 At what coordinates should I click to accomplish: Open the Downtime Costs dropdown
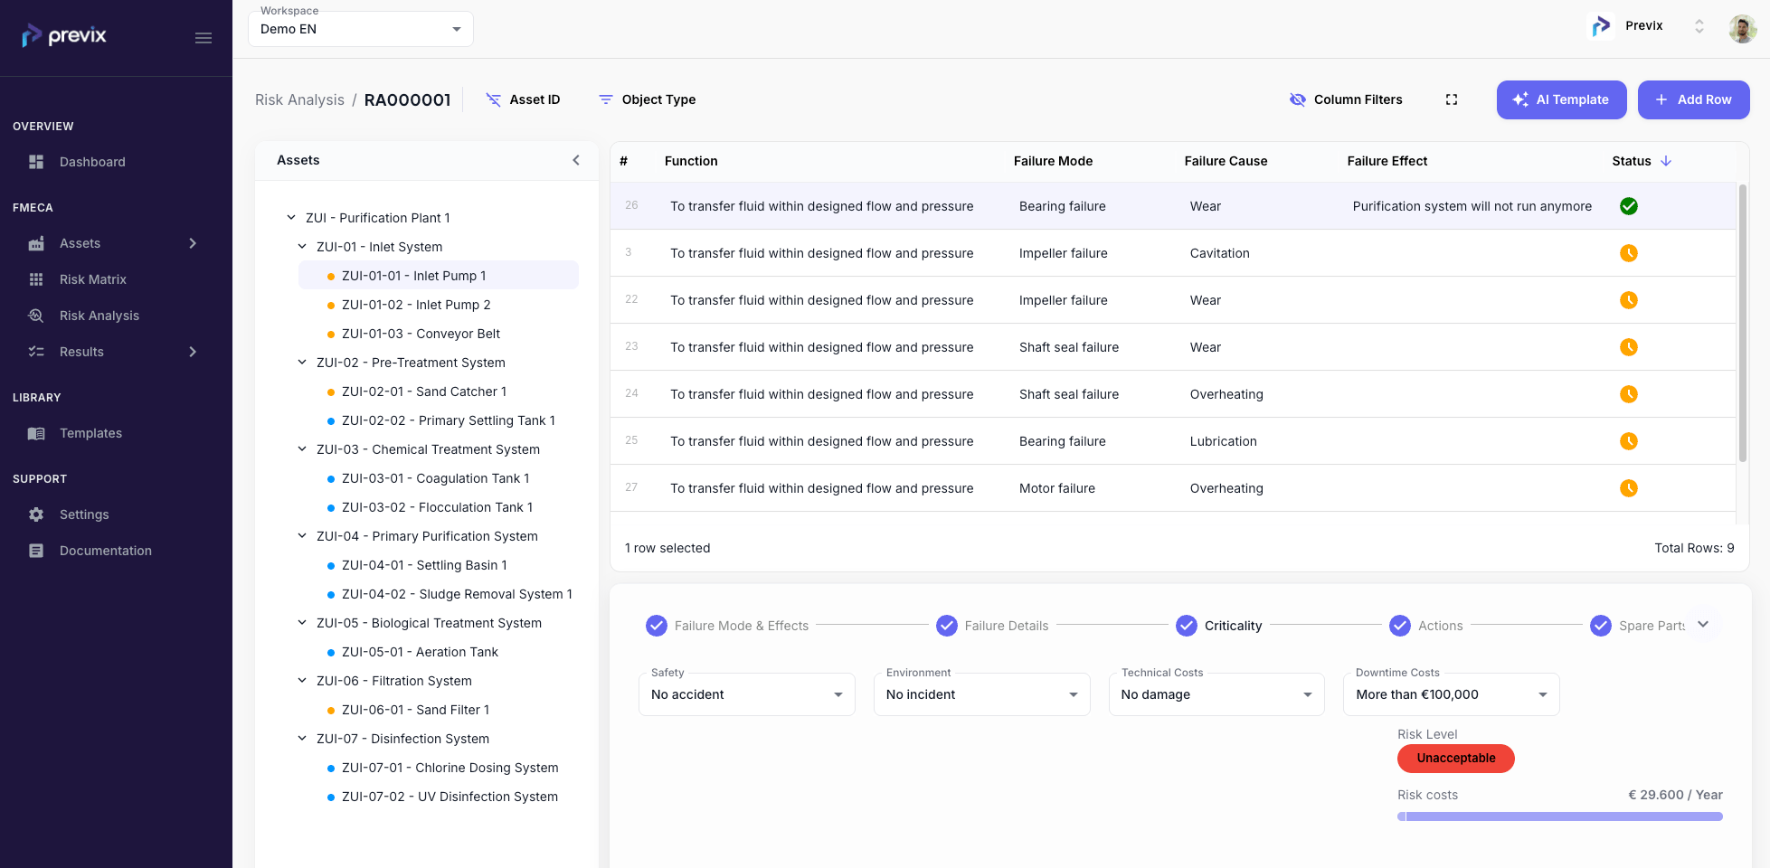1451,694
